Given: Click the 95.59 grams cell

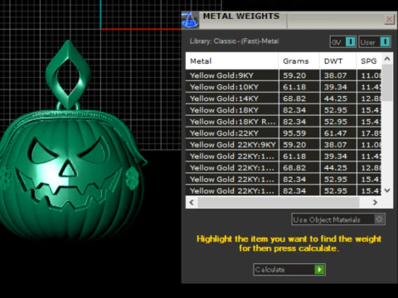Looking at the screenshot, I should coord(299,133).
